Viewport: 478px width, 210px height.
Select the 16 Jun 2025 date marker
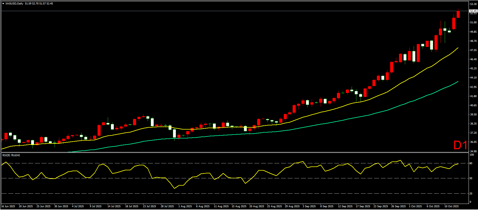8,206
